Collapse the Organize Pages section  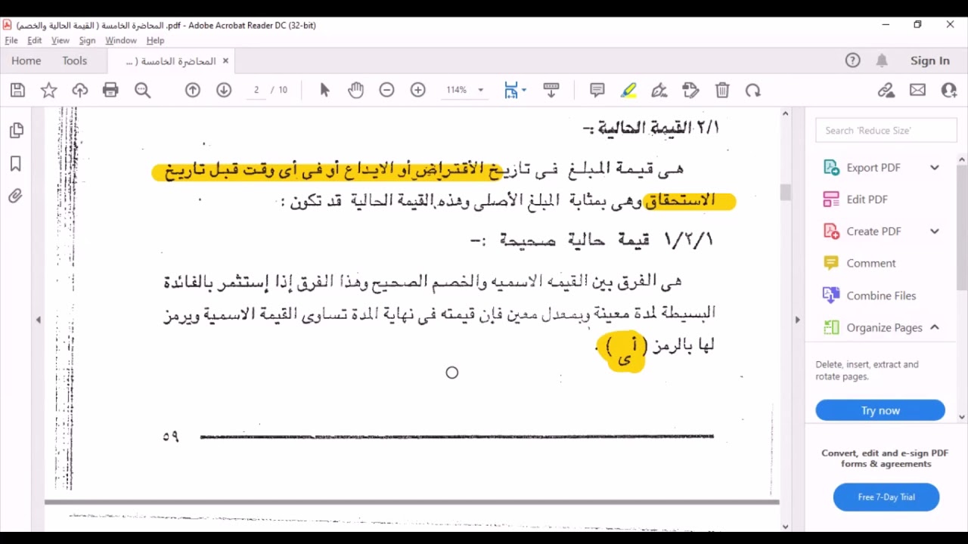click(935, 327)
